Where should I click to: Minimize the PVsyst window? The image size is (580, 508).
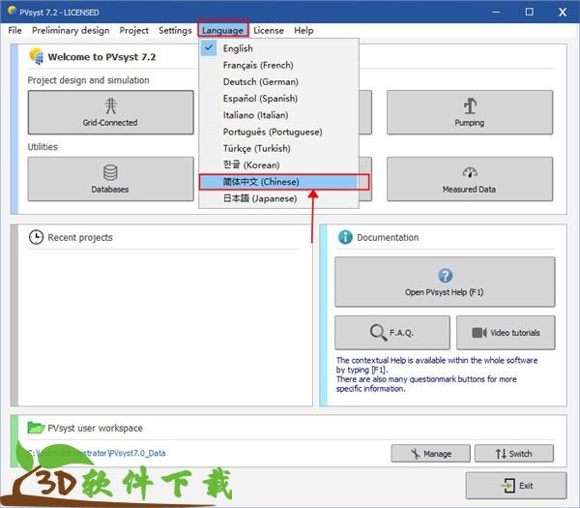point(496,12)
